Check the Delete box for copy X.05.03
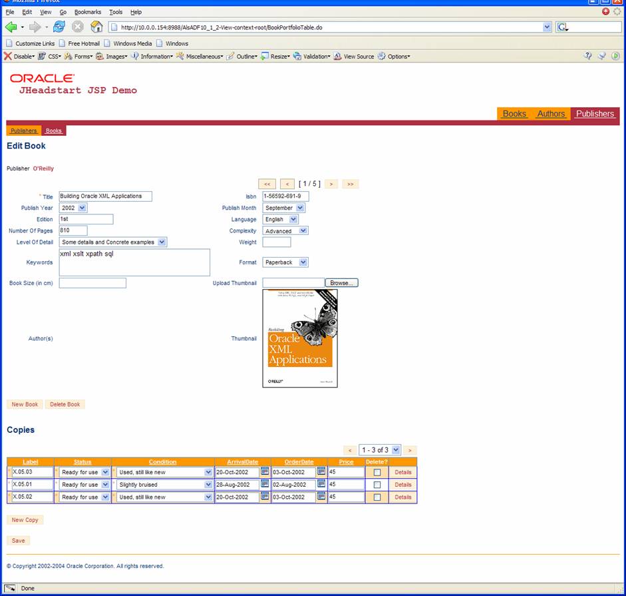The height and width of the screenshot is (596, 626). tap(377, 473)
